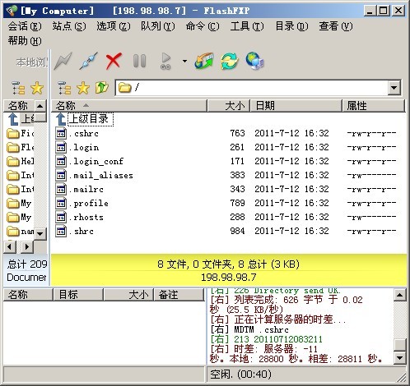Image resolution: width=410 pixels, height=386 pixels.
Task: Click log pane scroll up arrow
Action: pyautogui.click(x=399, y=295)
